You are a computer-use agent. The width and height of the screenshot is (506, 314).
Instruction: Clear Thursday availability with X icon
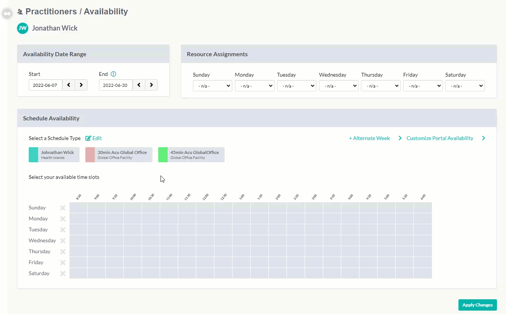pyautogui.click(x=63, y=251)
